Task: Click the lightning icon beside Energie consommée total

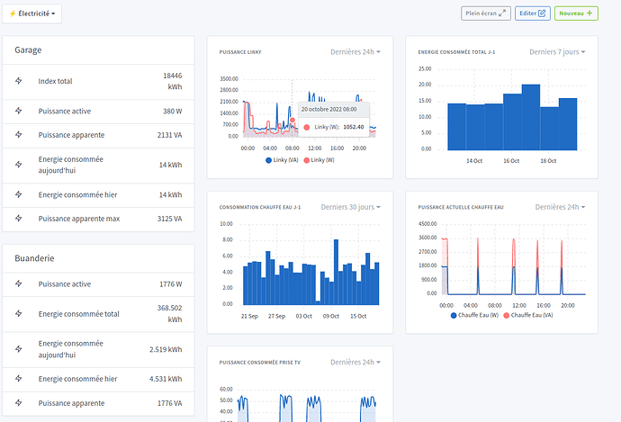Action: 19,313
